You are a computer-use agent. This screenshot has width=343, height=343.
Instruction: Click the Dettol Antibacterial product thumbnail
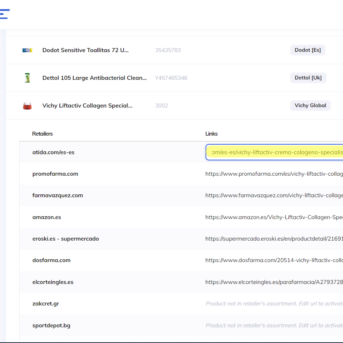coord(27,78)
